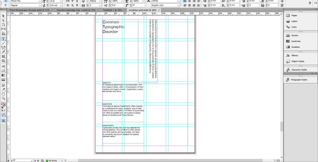Toggle the fill and stroke swatch
The width and height of the screenshot is (318, 162).
[3, 105]
